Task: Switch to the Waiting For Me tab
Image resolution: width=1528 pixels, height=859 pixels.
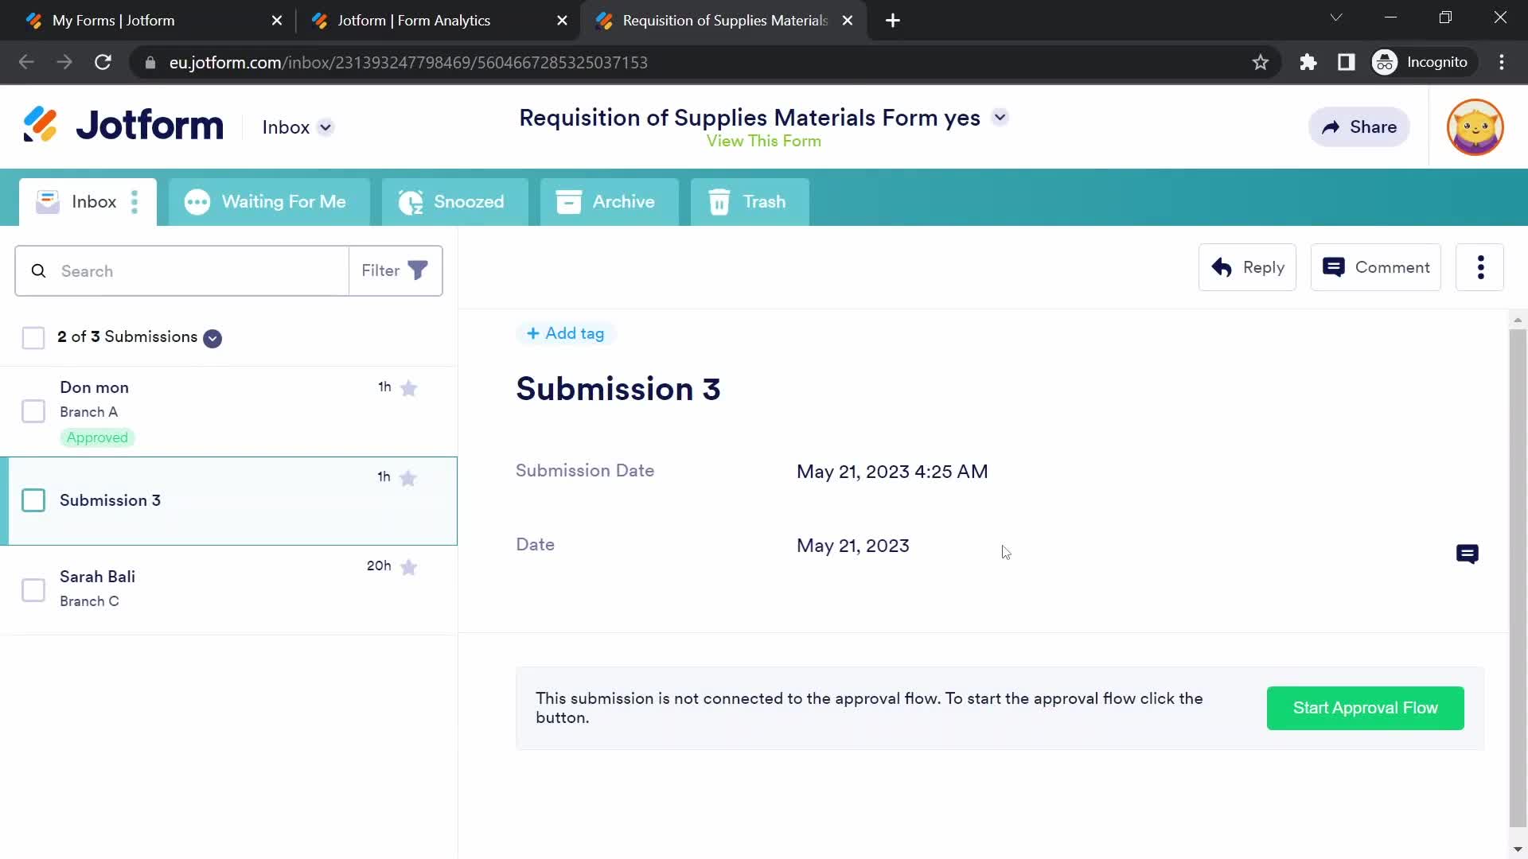Action: click(x=266, y=201)
